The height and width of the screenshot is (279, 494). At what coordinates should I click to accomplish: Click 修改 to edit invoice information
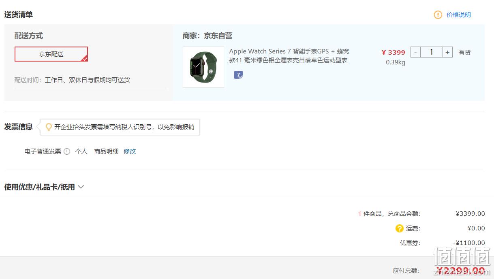coord(130,151)
